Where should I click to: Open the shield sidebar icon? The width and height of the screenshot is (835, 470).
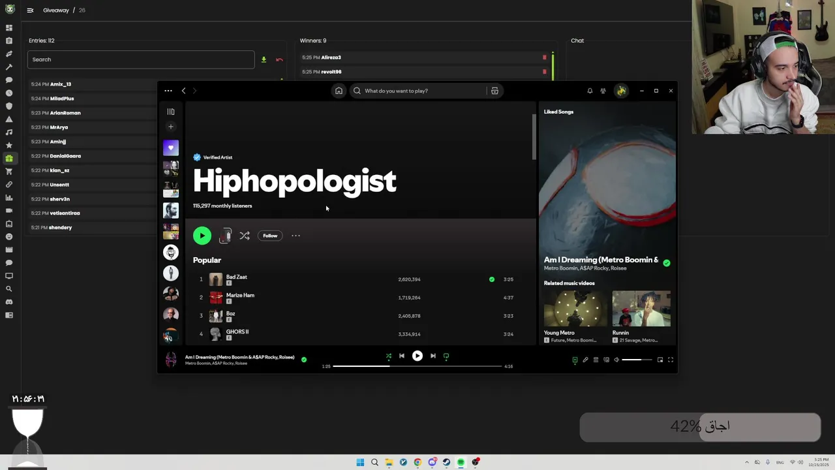click(9, 106)
